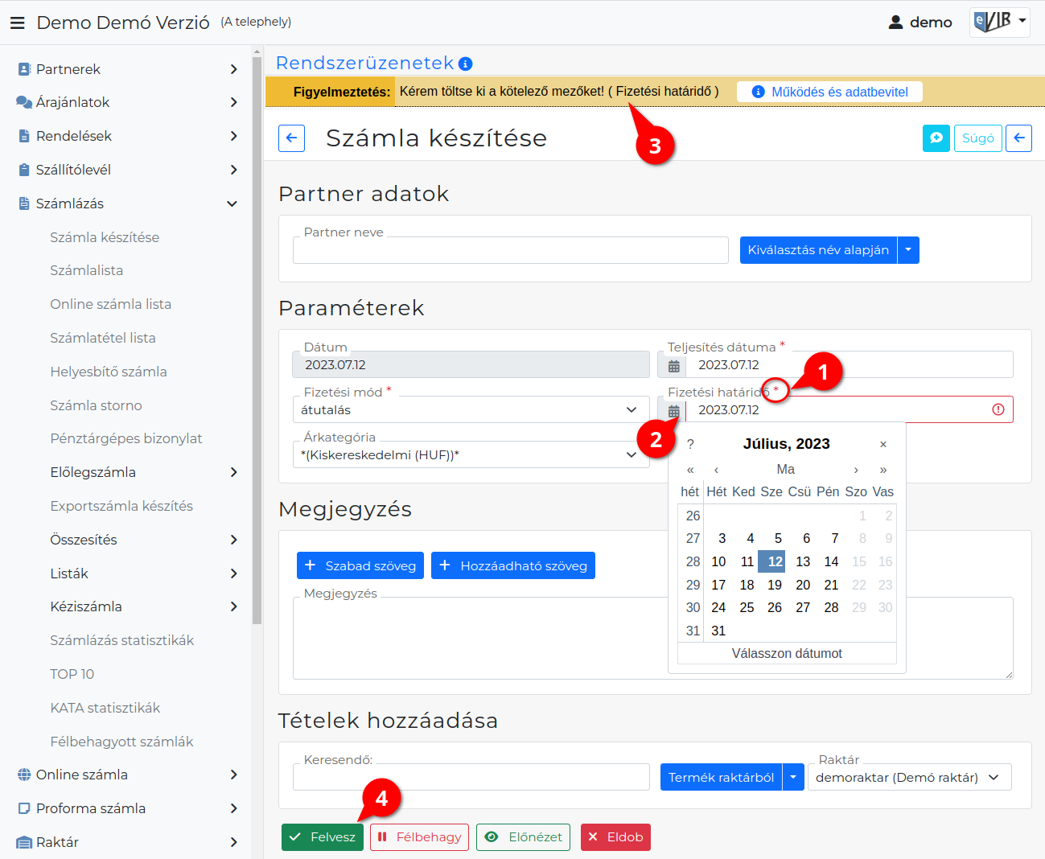Go to next month in calendar
The image size is (1045, 859).
[856, 470]
